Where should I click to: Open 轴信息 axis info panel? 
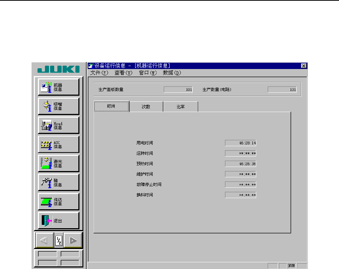coord(59,182)
